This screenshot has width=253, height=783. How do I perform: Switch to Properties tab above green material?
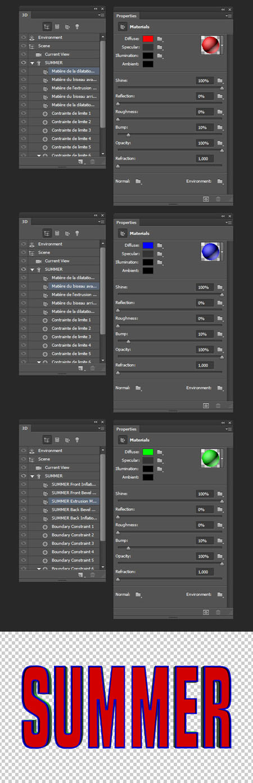tap(126, 429)
